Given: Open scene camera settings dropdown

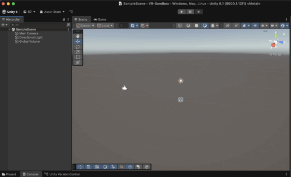Looking at the screenshot, I should pos(274,26).
